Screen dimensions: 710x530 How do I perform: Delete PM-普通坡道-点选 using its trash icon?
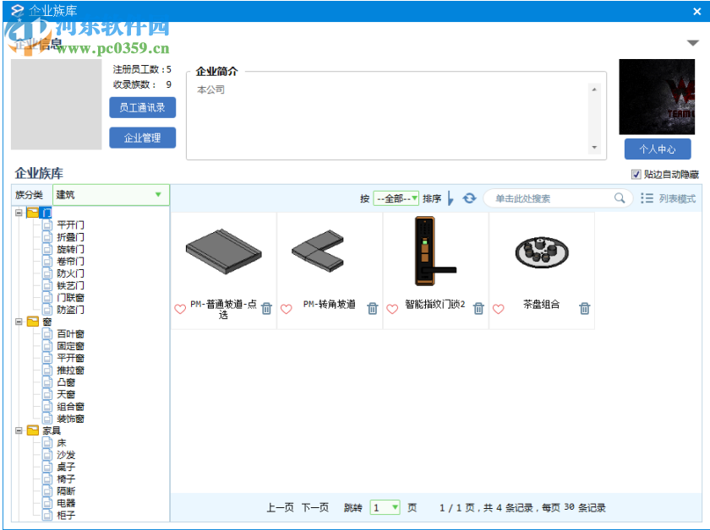[265, 309]
